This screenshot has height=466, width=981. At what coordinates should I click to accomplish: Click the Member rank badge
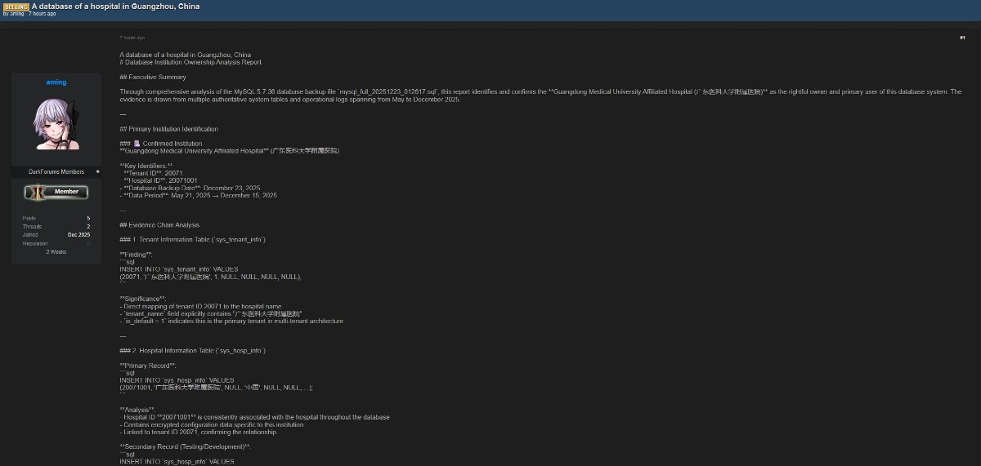(x=56, y=192)
